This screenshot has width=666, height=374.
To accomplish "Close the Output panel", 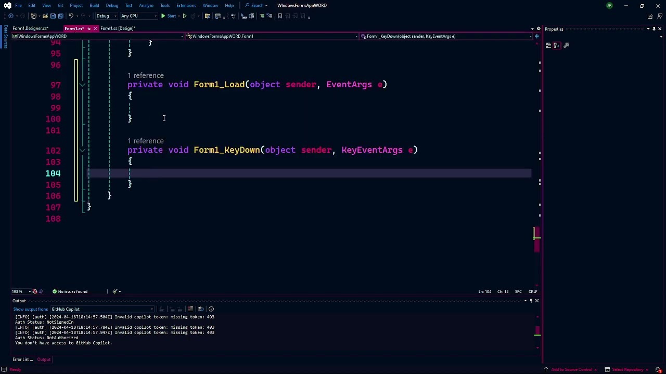I will [x=537, y=301].
